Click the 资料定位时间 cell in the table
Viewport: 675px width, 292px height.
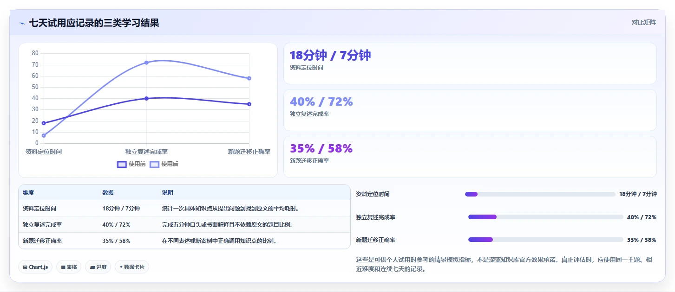tap(39, 209)
